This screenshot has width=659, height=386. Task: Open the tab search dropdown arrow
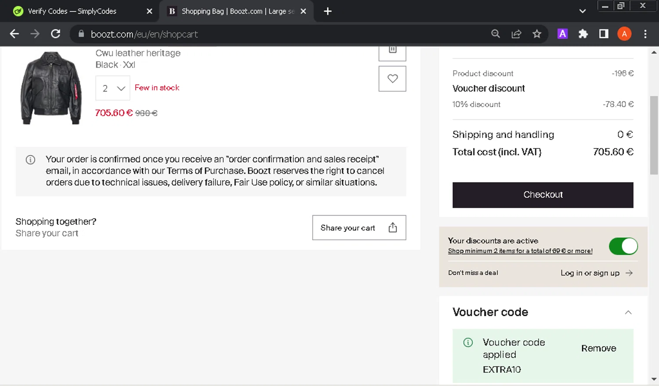(583, 11)
